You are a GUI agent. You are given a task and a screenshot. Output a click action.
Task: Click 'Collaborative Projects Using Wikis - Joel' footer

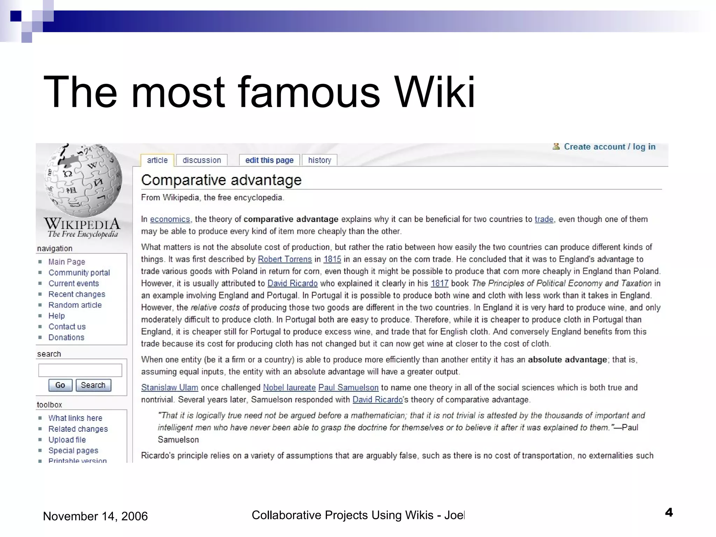click(358, 515)
